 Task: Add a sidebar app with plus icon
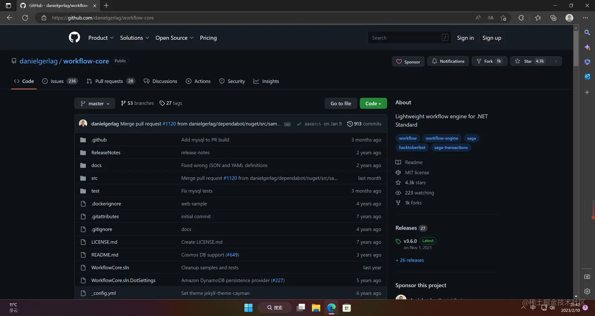click(587, 92)
